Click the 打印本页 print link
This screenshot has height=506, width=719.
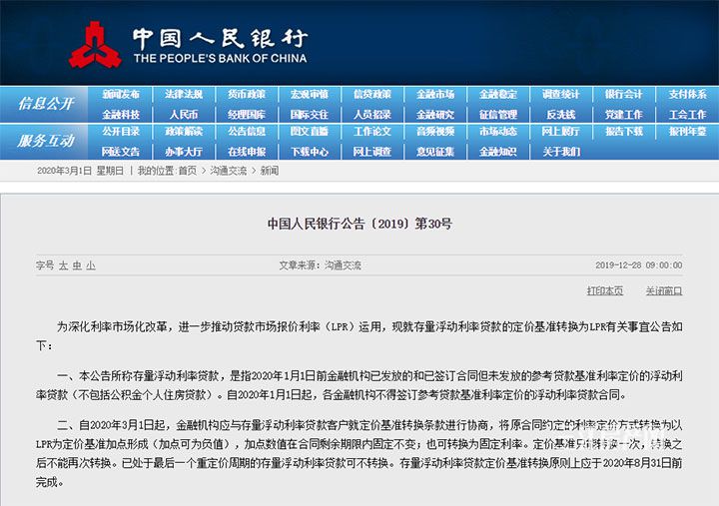(605, 291)
